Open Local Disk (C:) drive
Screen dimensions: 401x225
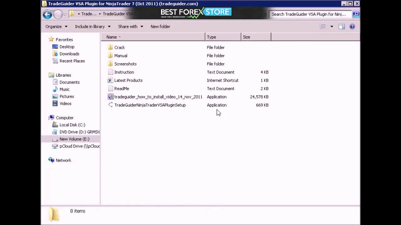tap(72, 125)
